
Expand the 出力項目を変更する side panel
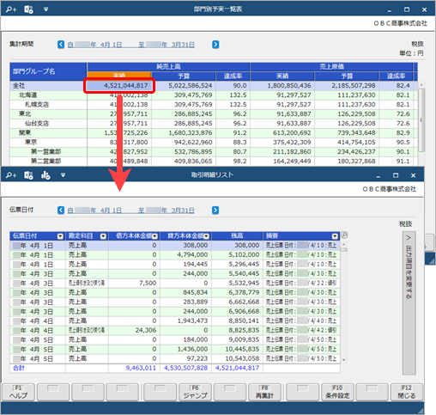pos(409,303)
